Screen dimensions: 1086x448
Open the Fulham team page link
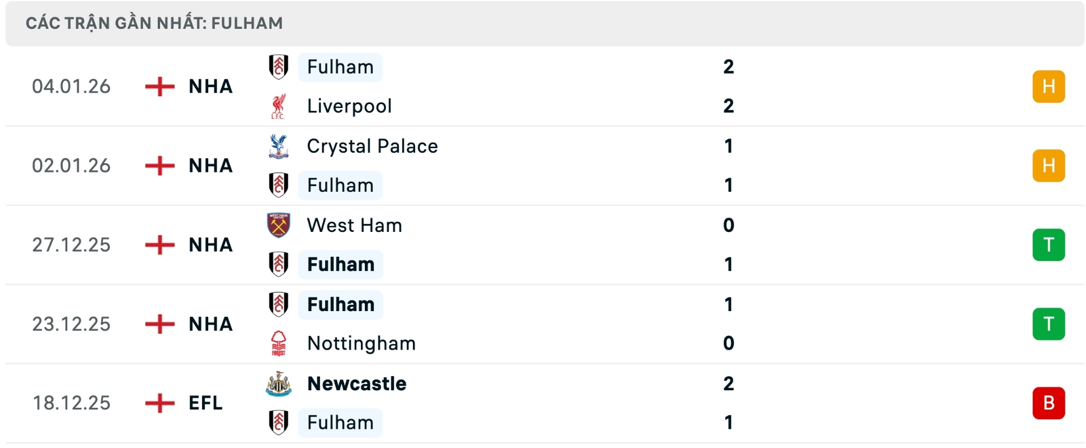pyautogui.click(x=339, y=66)
